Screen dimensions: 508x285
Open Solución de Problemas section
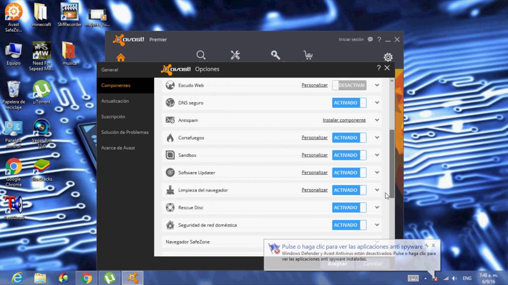click(x=125, y=132)
